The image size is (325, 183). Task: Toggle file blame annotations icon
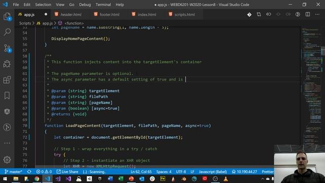pos(298,14)
